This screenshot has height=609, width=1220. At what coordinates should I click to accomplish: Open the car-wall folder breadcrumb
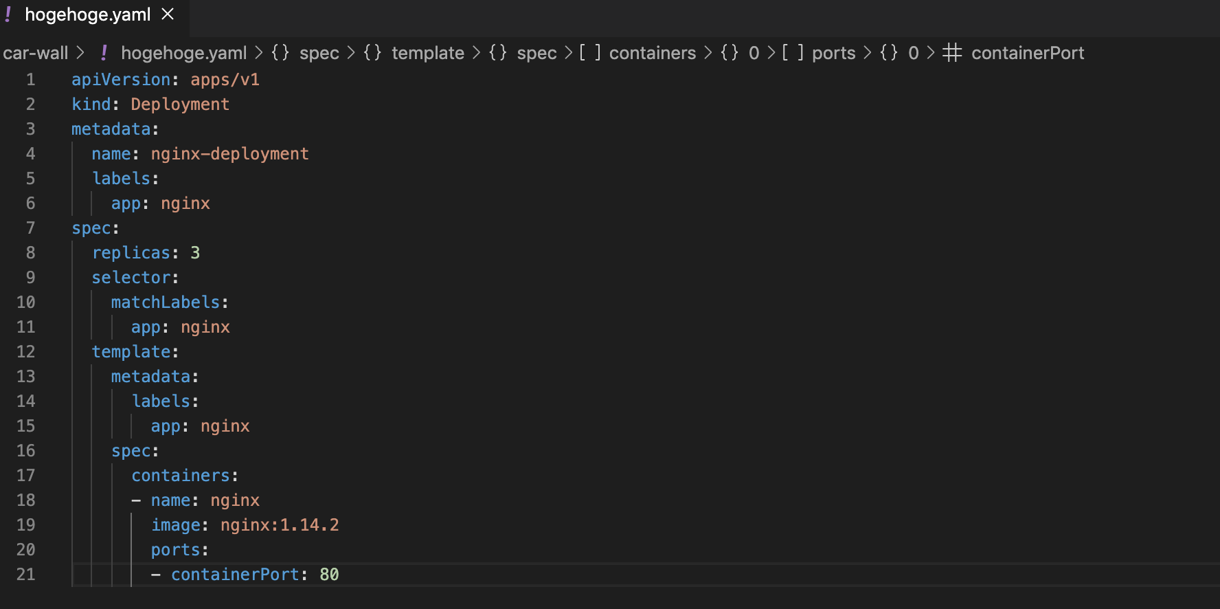point(36,53)
